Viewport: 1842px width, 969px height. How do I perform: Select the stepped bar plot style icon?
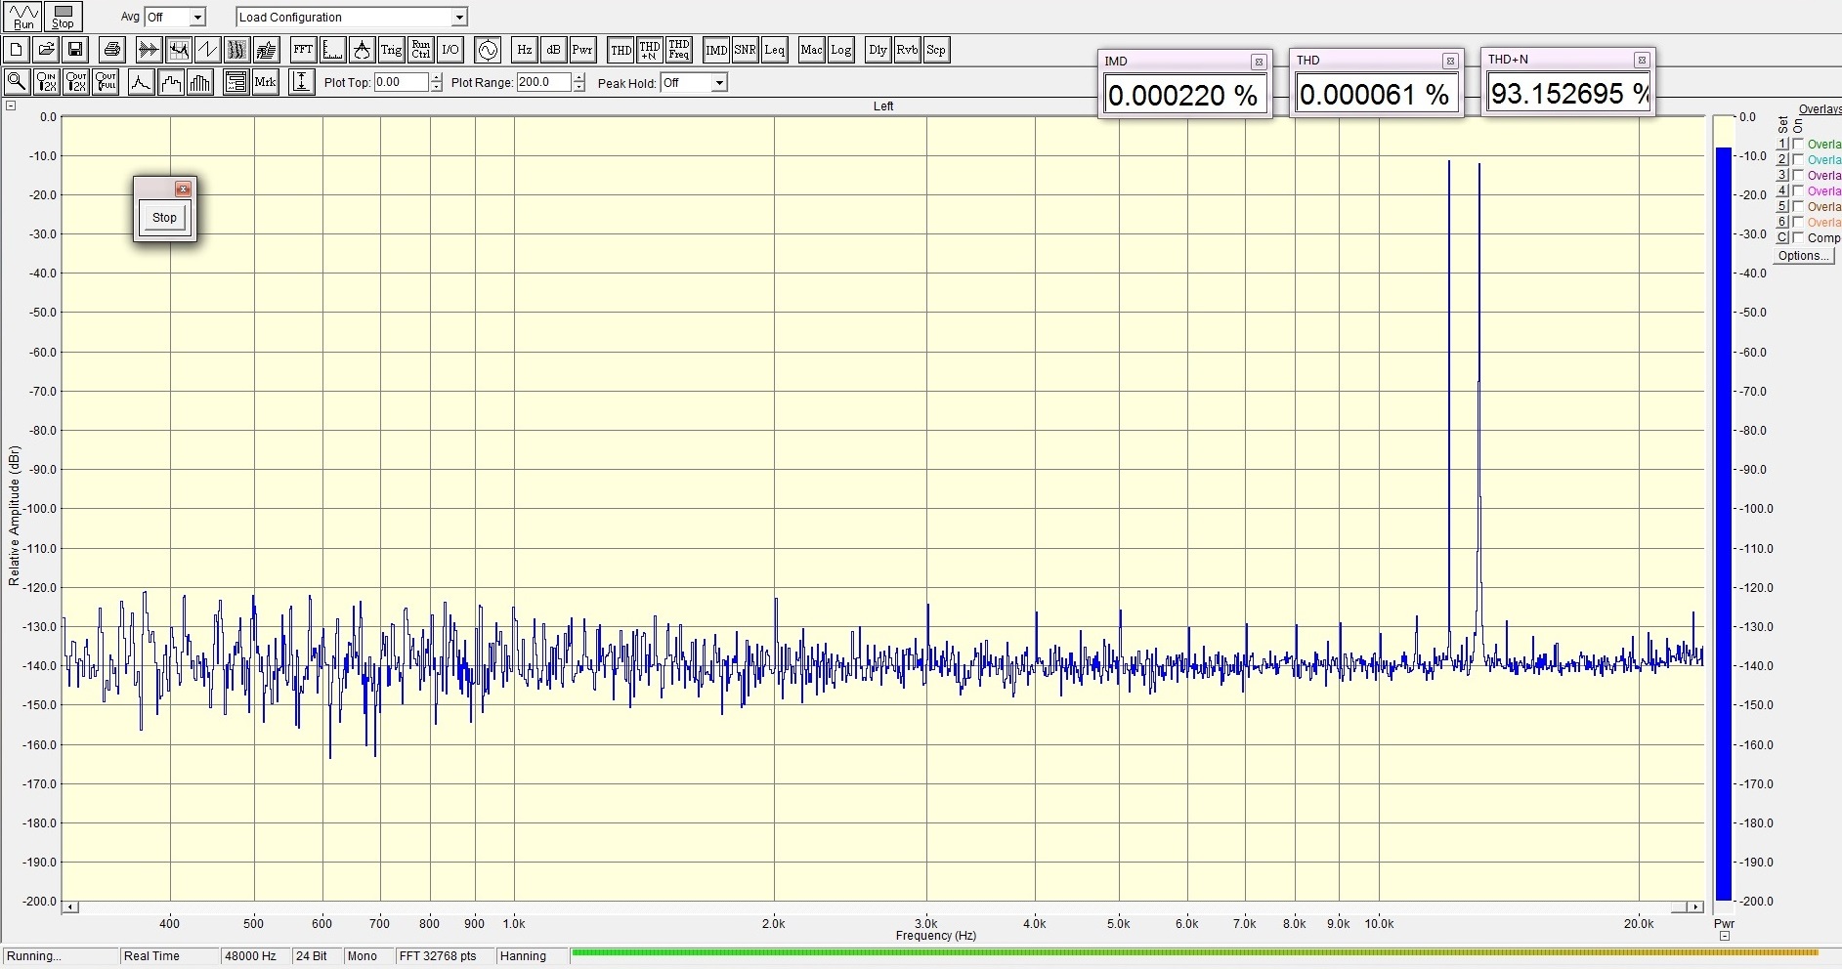[x=170, y=82]
